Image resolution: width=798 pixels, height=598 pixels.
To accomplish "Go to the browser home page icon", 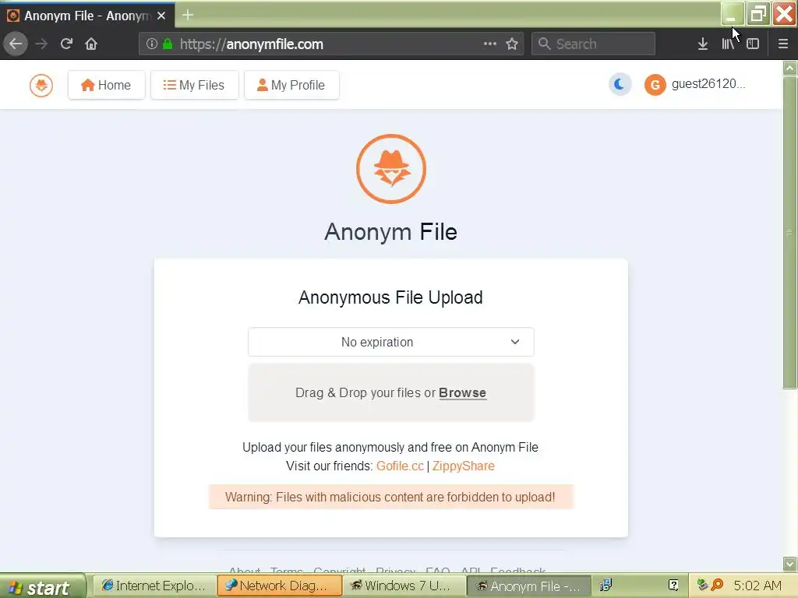I will tap(91, 44).
